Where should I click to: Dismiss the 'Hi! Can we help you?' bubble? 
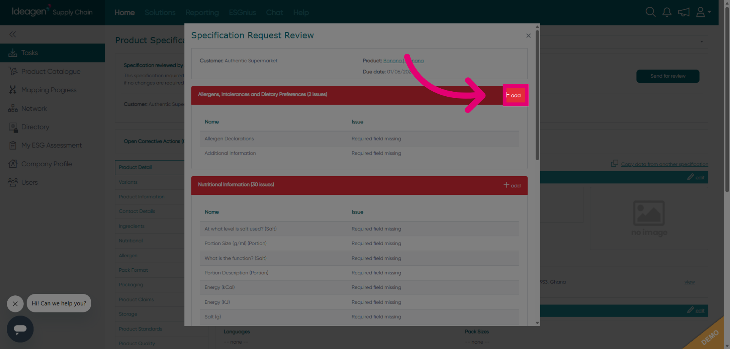click(x=15, y=304)
